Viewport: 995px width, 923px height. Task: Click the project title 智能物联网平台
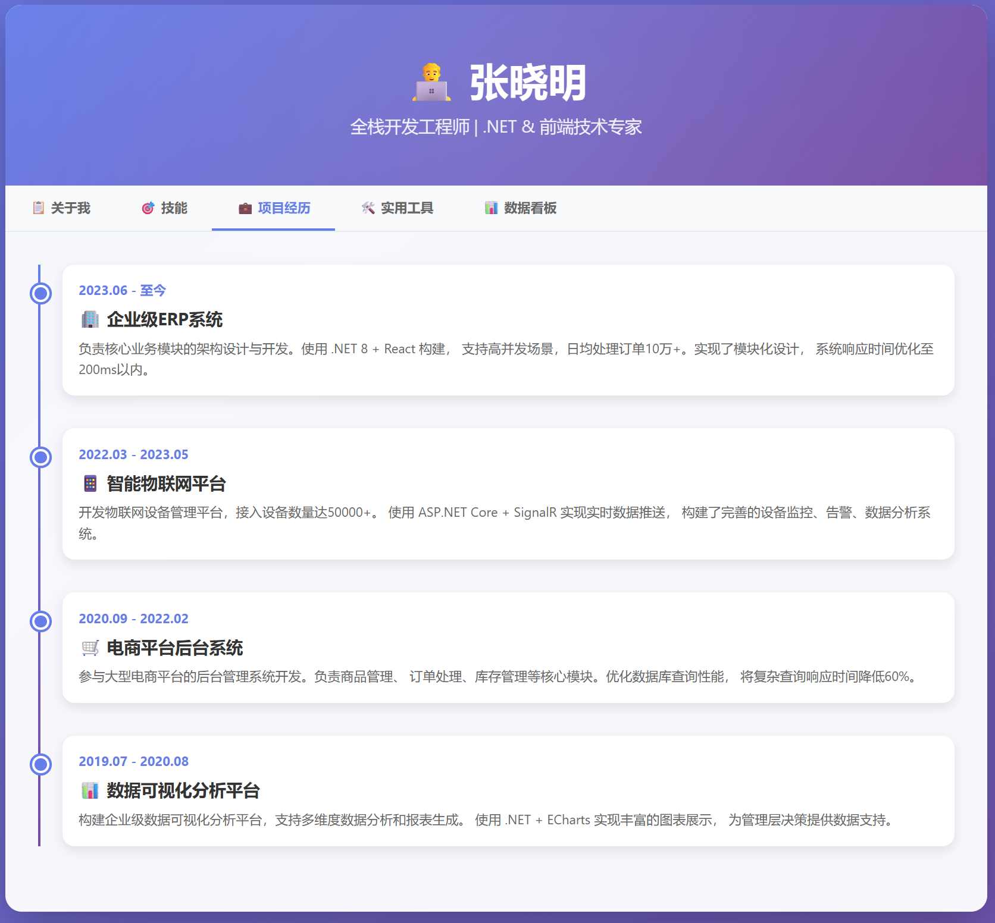167,484
